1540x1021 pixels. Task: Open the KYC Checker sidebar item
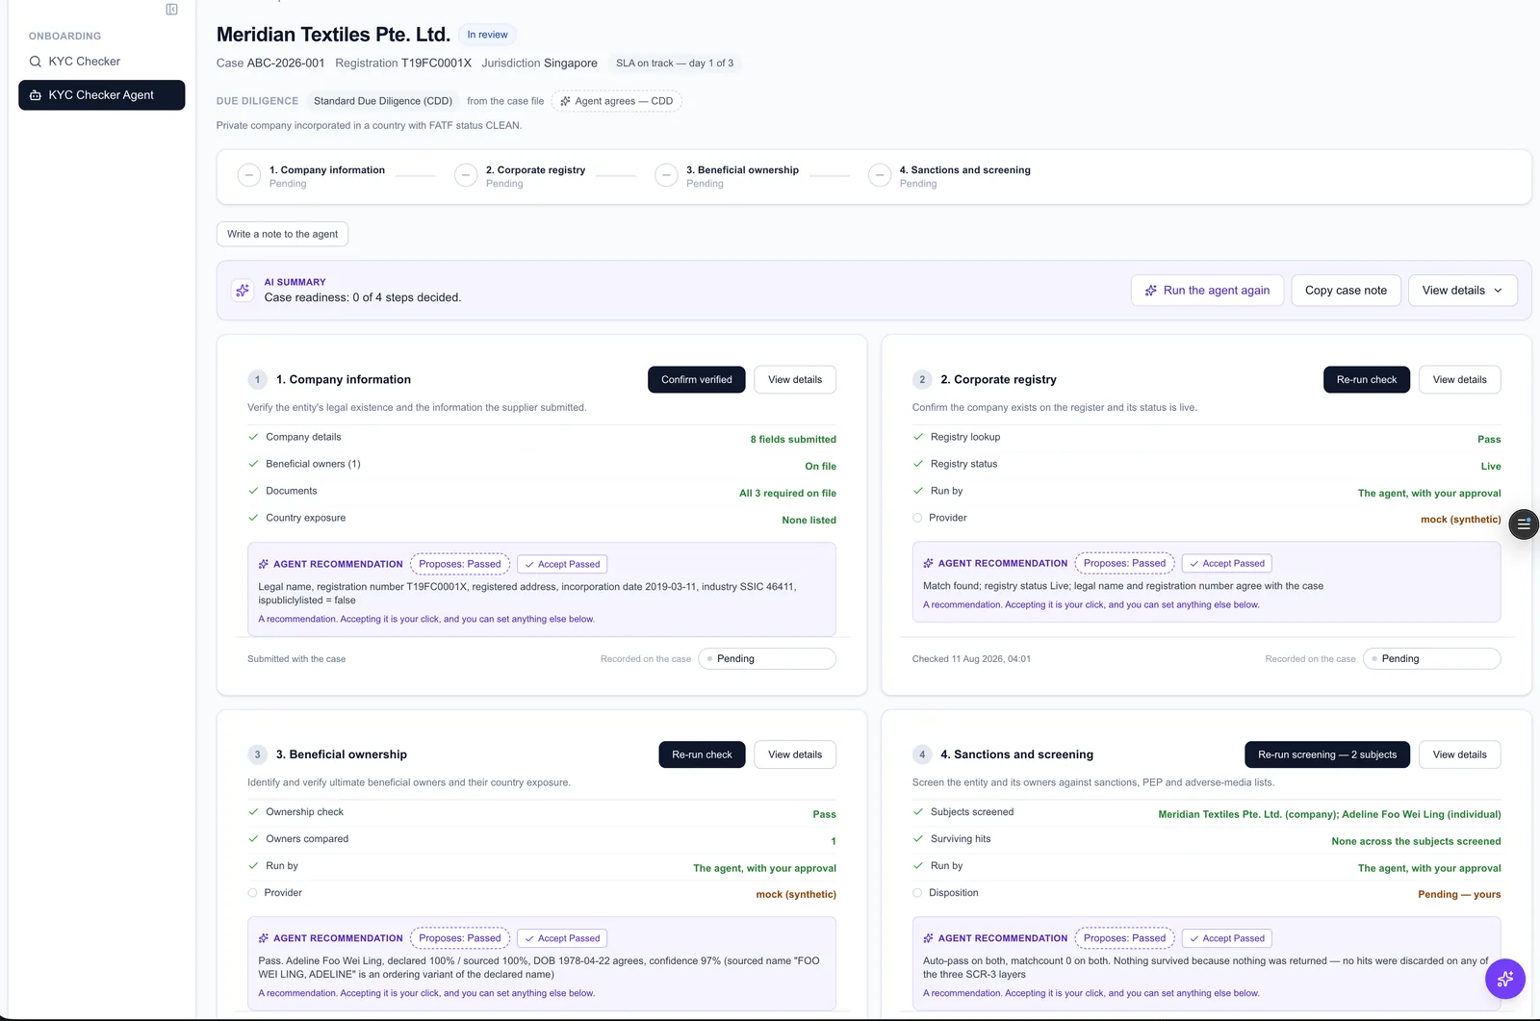tap(102, 62)
